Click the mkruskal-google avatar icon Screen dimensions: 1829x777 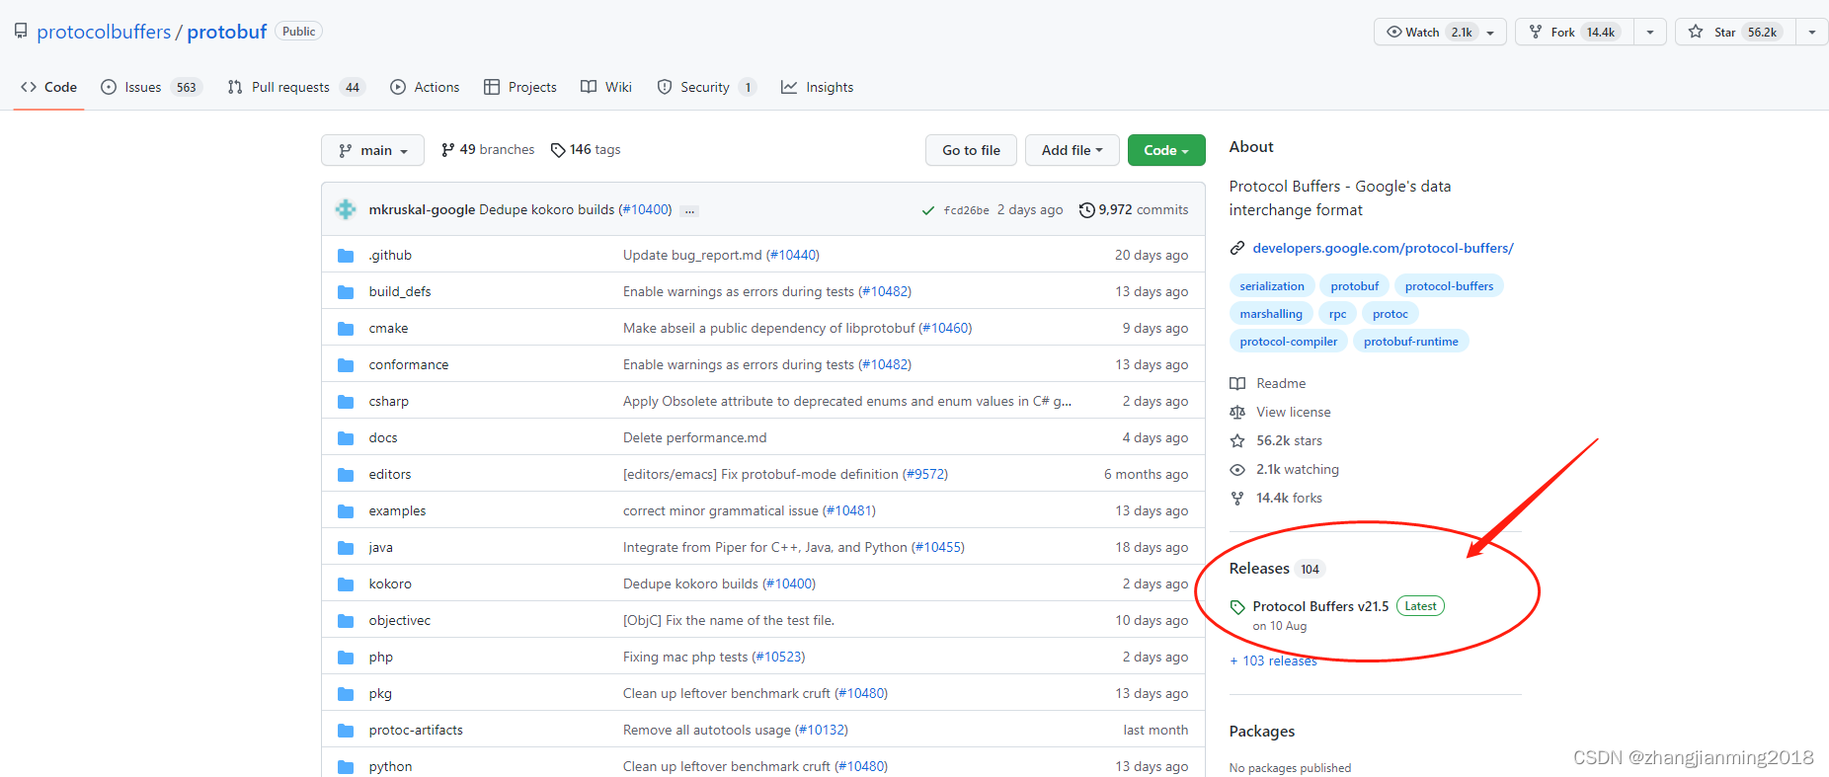tap(346, 209)
